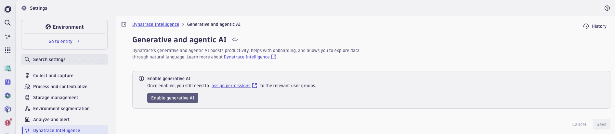Open Collect and capture settings category
This screenshot has width=615, height=134.
tap(64, 76)
